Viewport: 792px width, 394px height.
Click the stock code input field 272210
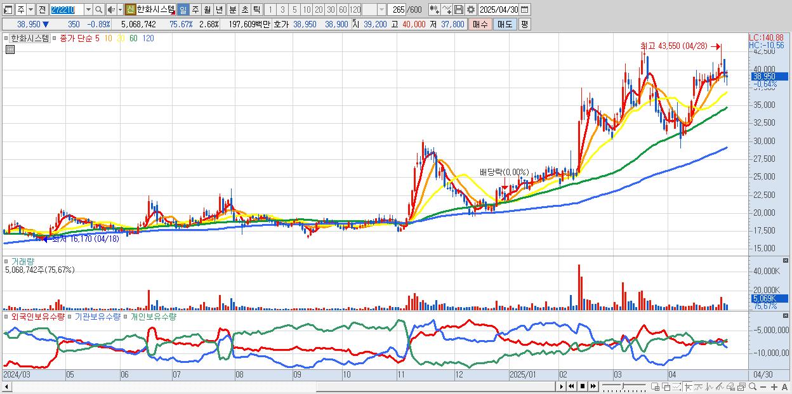(67, 10)
